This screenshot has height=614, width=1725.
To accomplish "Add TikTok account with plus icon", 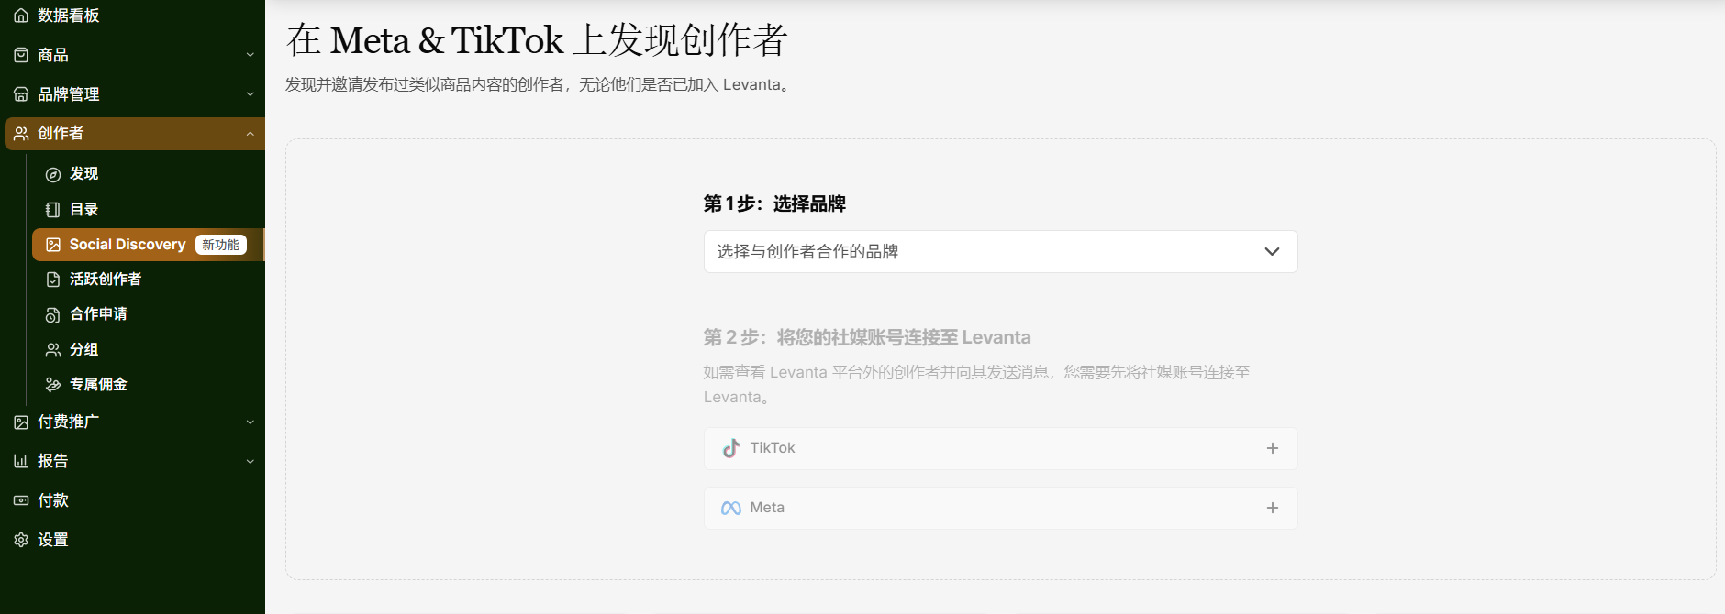I will [x=1273, y=448].
